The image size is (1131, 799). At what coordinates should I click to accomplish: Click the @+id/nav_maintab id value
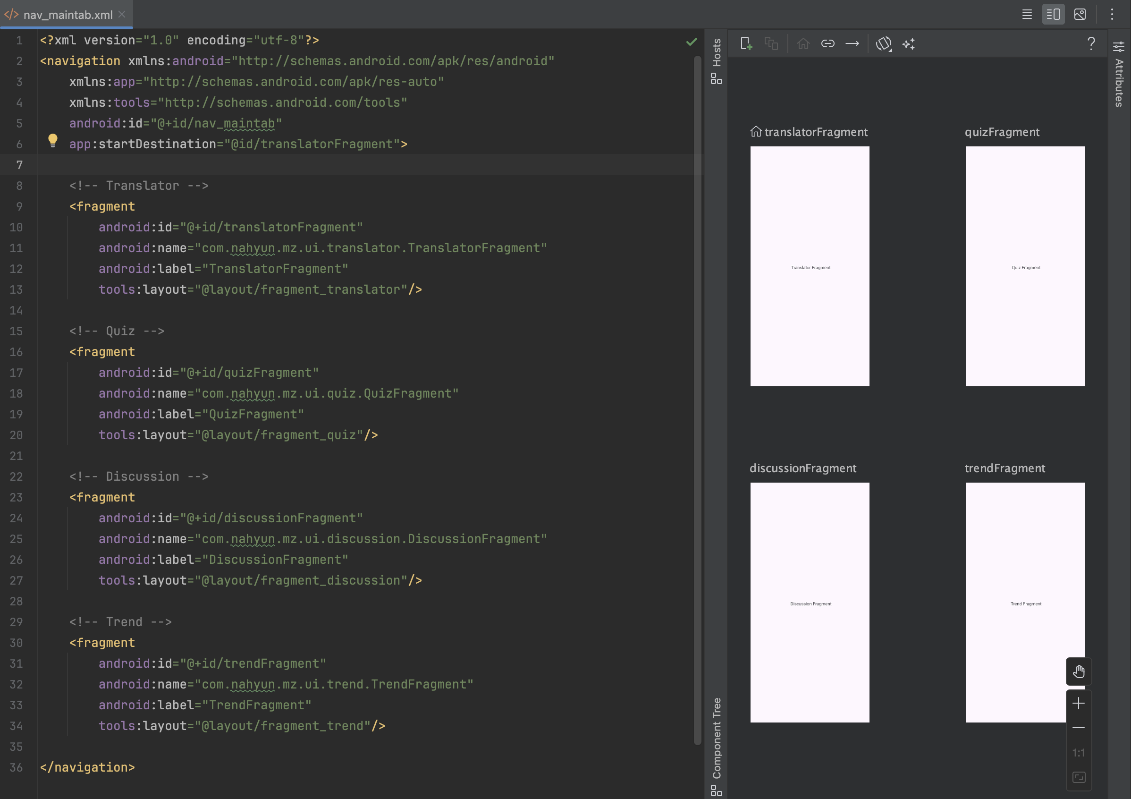[x=216, y=123]
